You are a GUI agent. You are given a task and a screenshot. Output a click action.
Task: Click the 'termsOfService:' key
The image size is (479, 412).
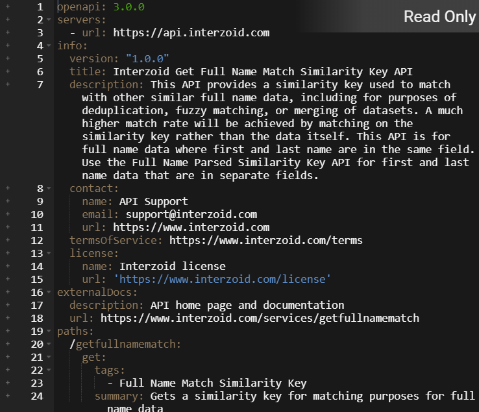click(x=116, y=240)
